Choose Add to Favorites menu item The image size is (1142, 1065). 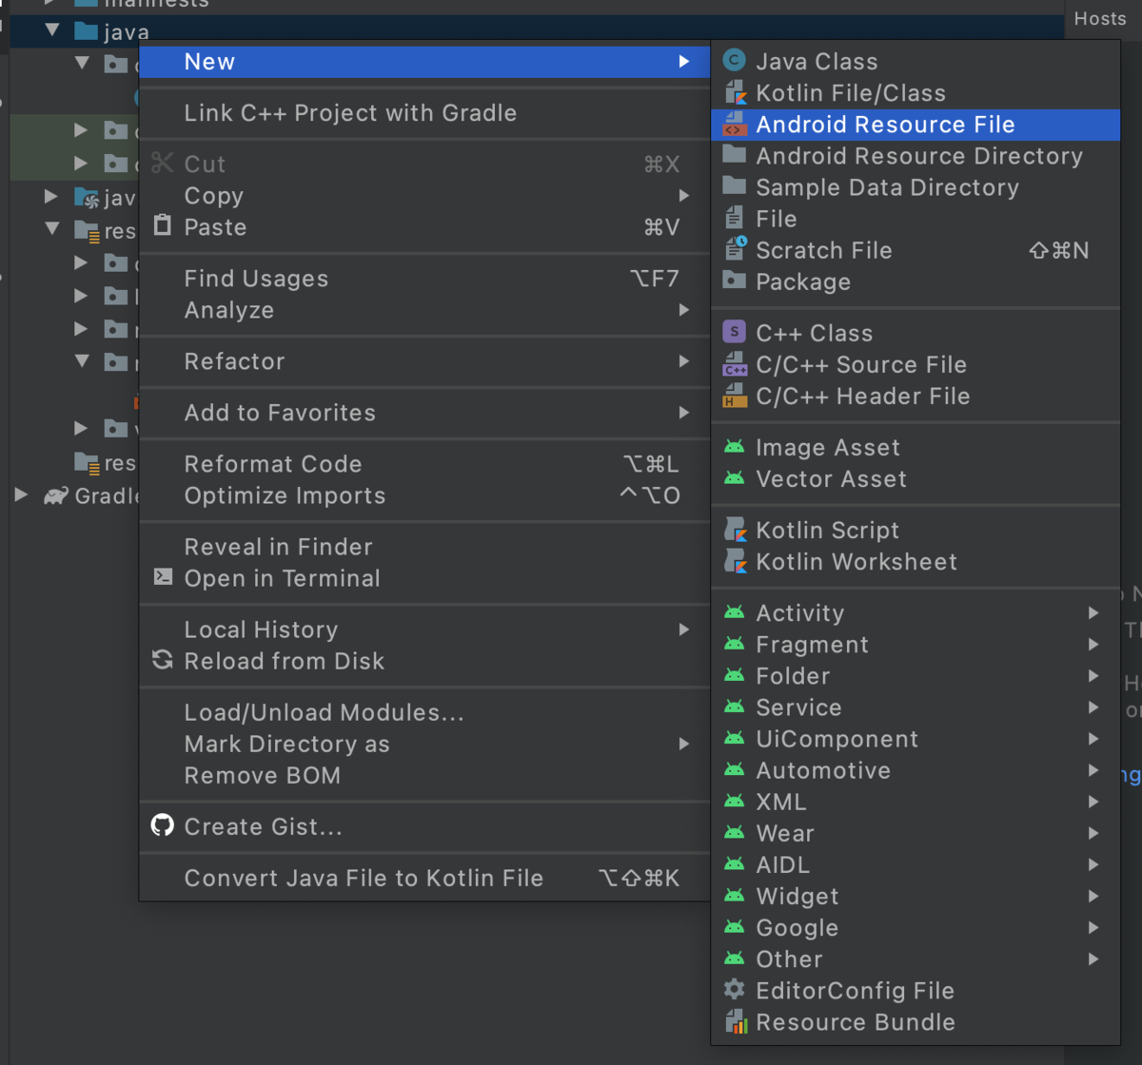click(424, 412)
